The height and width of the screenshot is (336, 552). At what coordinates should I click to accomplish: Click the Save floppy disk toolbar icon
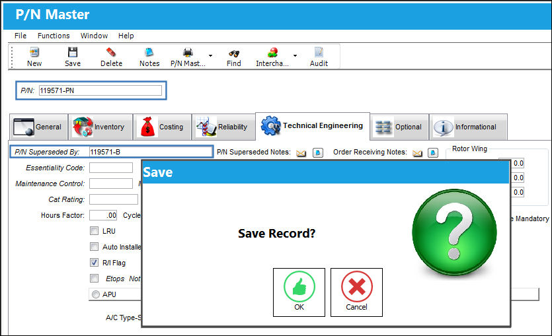coord(73,52)
